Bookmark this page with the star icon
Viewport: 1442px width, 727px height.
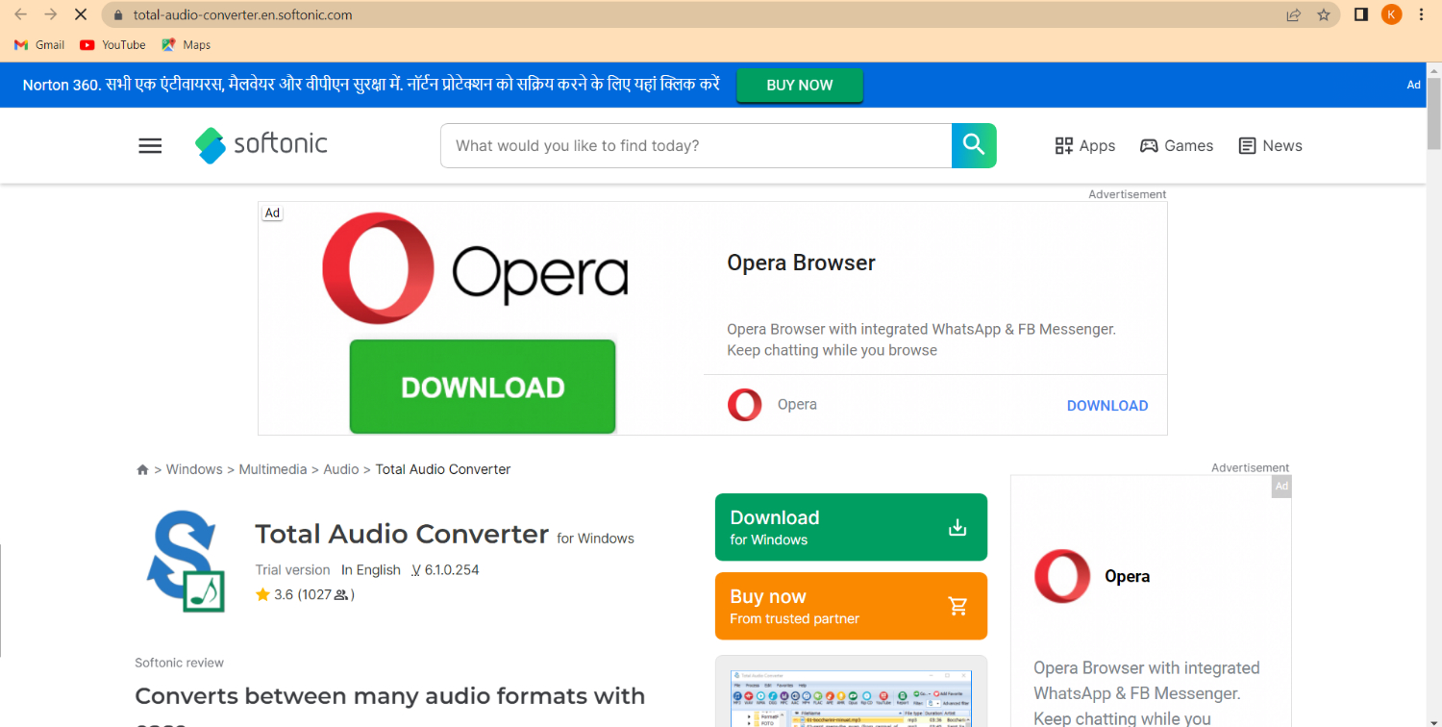1324,14
